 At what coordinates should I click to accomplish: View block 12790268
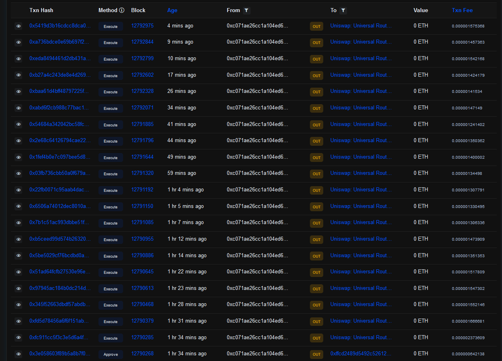142,353
